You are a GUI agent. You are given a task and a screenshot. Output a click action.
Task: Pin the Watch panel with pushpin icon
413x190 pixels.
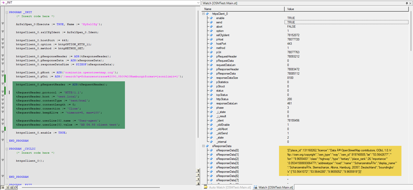pyautogui.click(x=407, y=3)
